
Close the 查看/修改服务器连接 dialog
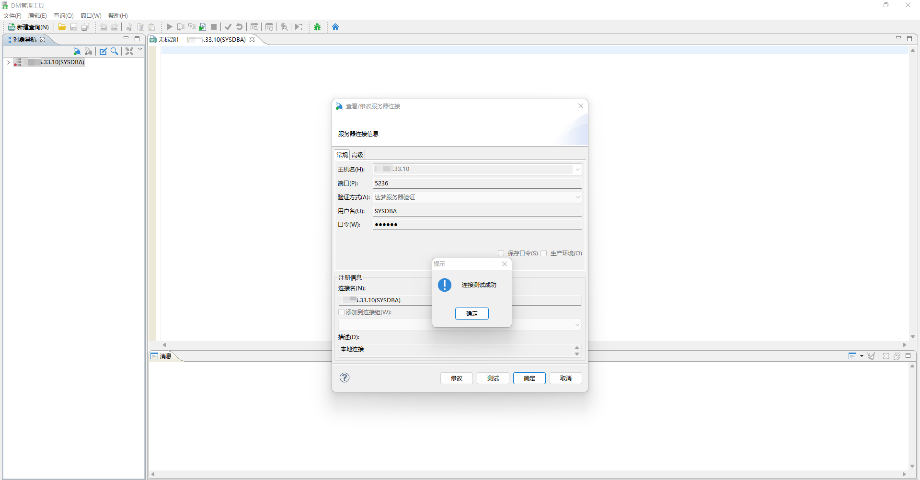click(581, 106)
